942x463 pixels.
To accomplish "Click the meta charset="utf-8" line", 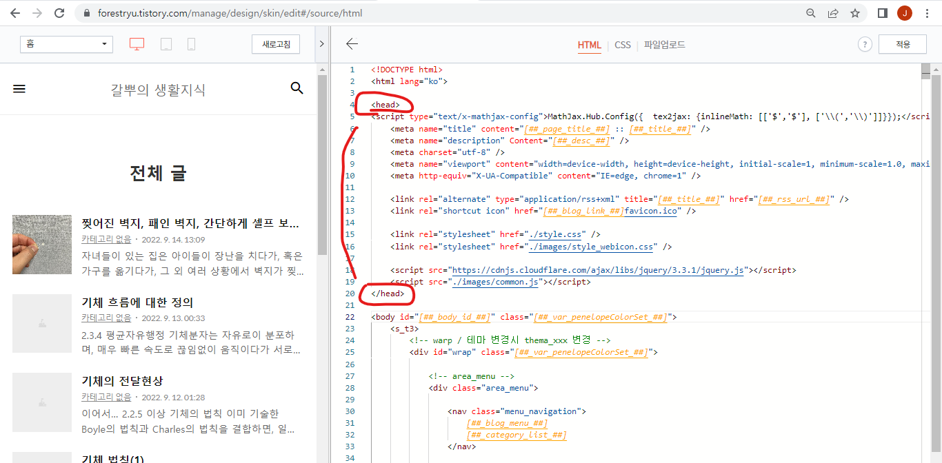I will click(x=448, y=152).
